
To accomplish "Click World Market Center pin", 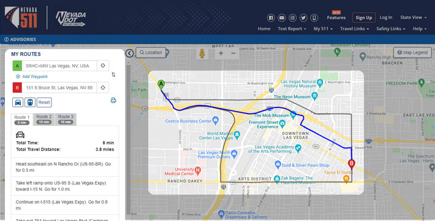I will 237,135.
